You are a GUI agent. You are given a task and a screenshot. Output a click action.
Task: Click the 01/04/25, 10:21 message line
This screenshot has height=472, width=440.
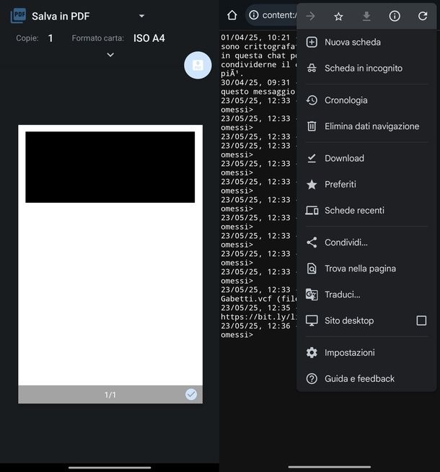tap(259, 38)
